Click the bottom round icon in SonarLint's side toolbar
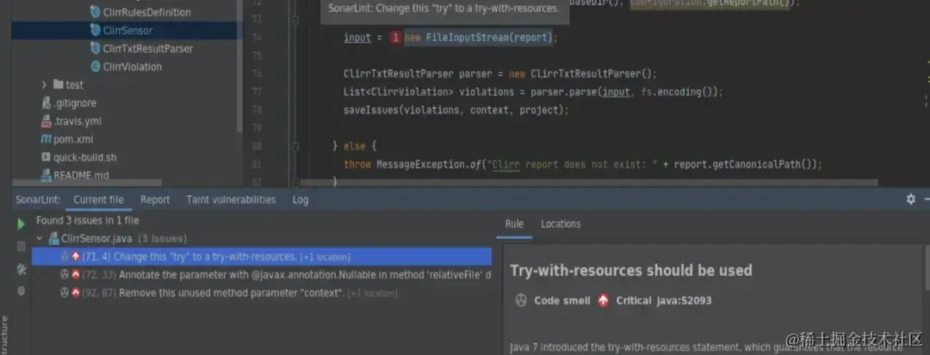This screenshot has width=930, height=355. point(22,291)
